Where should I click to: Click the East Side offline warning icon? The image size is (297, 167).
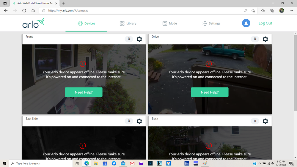(x=83, y=146)
